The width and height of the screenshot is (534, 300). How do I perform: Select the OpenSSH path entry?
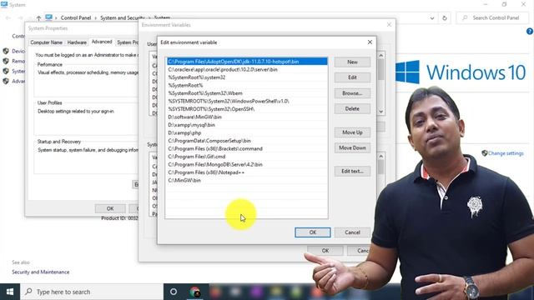click(247, 109)
